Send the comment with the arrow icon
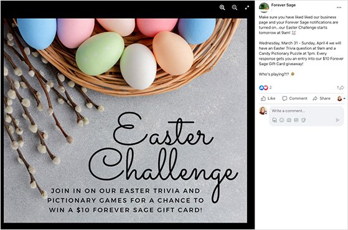The image size is (348, 230). pos(337,120)
